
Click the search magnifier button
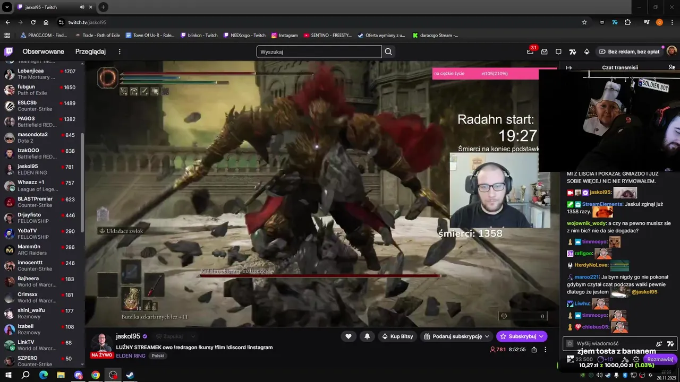(388, 51)
